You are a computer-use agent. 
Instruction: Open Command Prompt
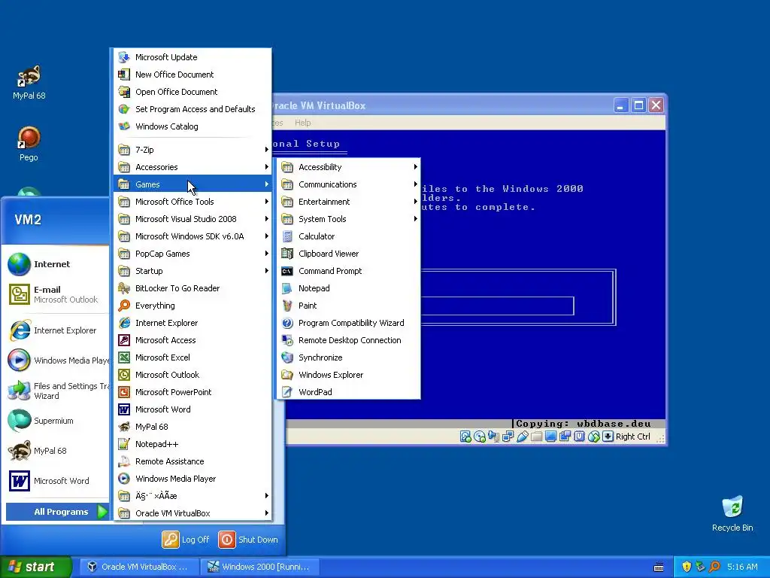(348, 271)
